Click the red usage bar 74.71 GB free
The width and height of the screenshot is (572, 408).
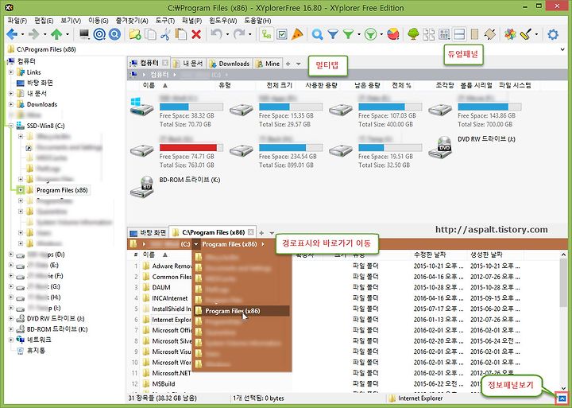pos(191,148)
